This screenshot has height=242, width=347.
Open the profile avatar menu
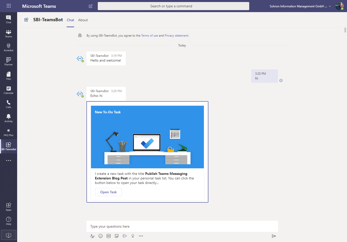point(339,6)
